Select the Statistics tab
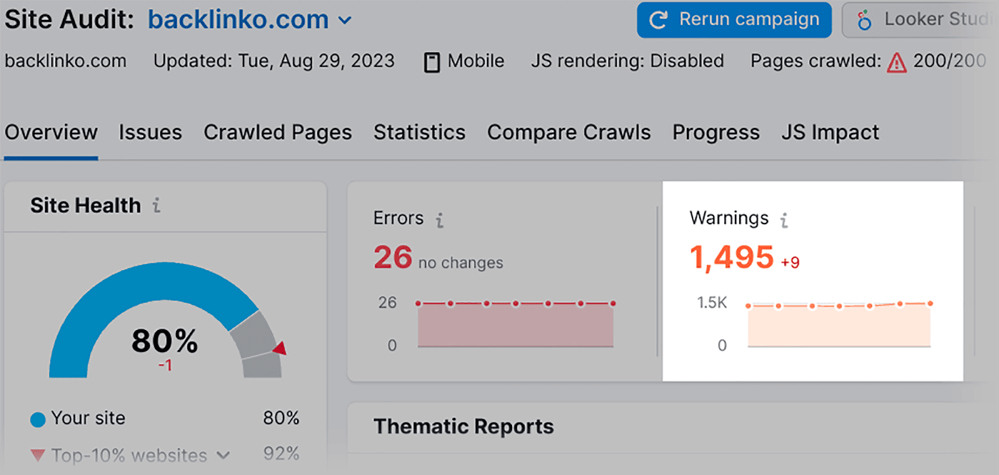The height and width of the screenshot is (475, 999). tap(420, 132)
